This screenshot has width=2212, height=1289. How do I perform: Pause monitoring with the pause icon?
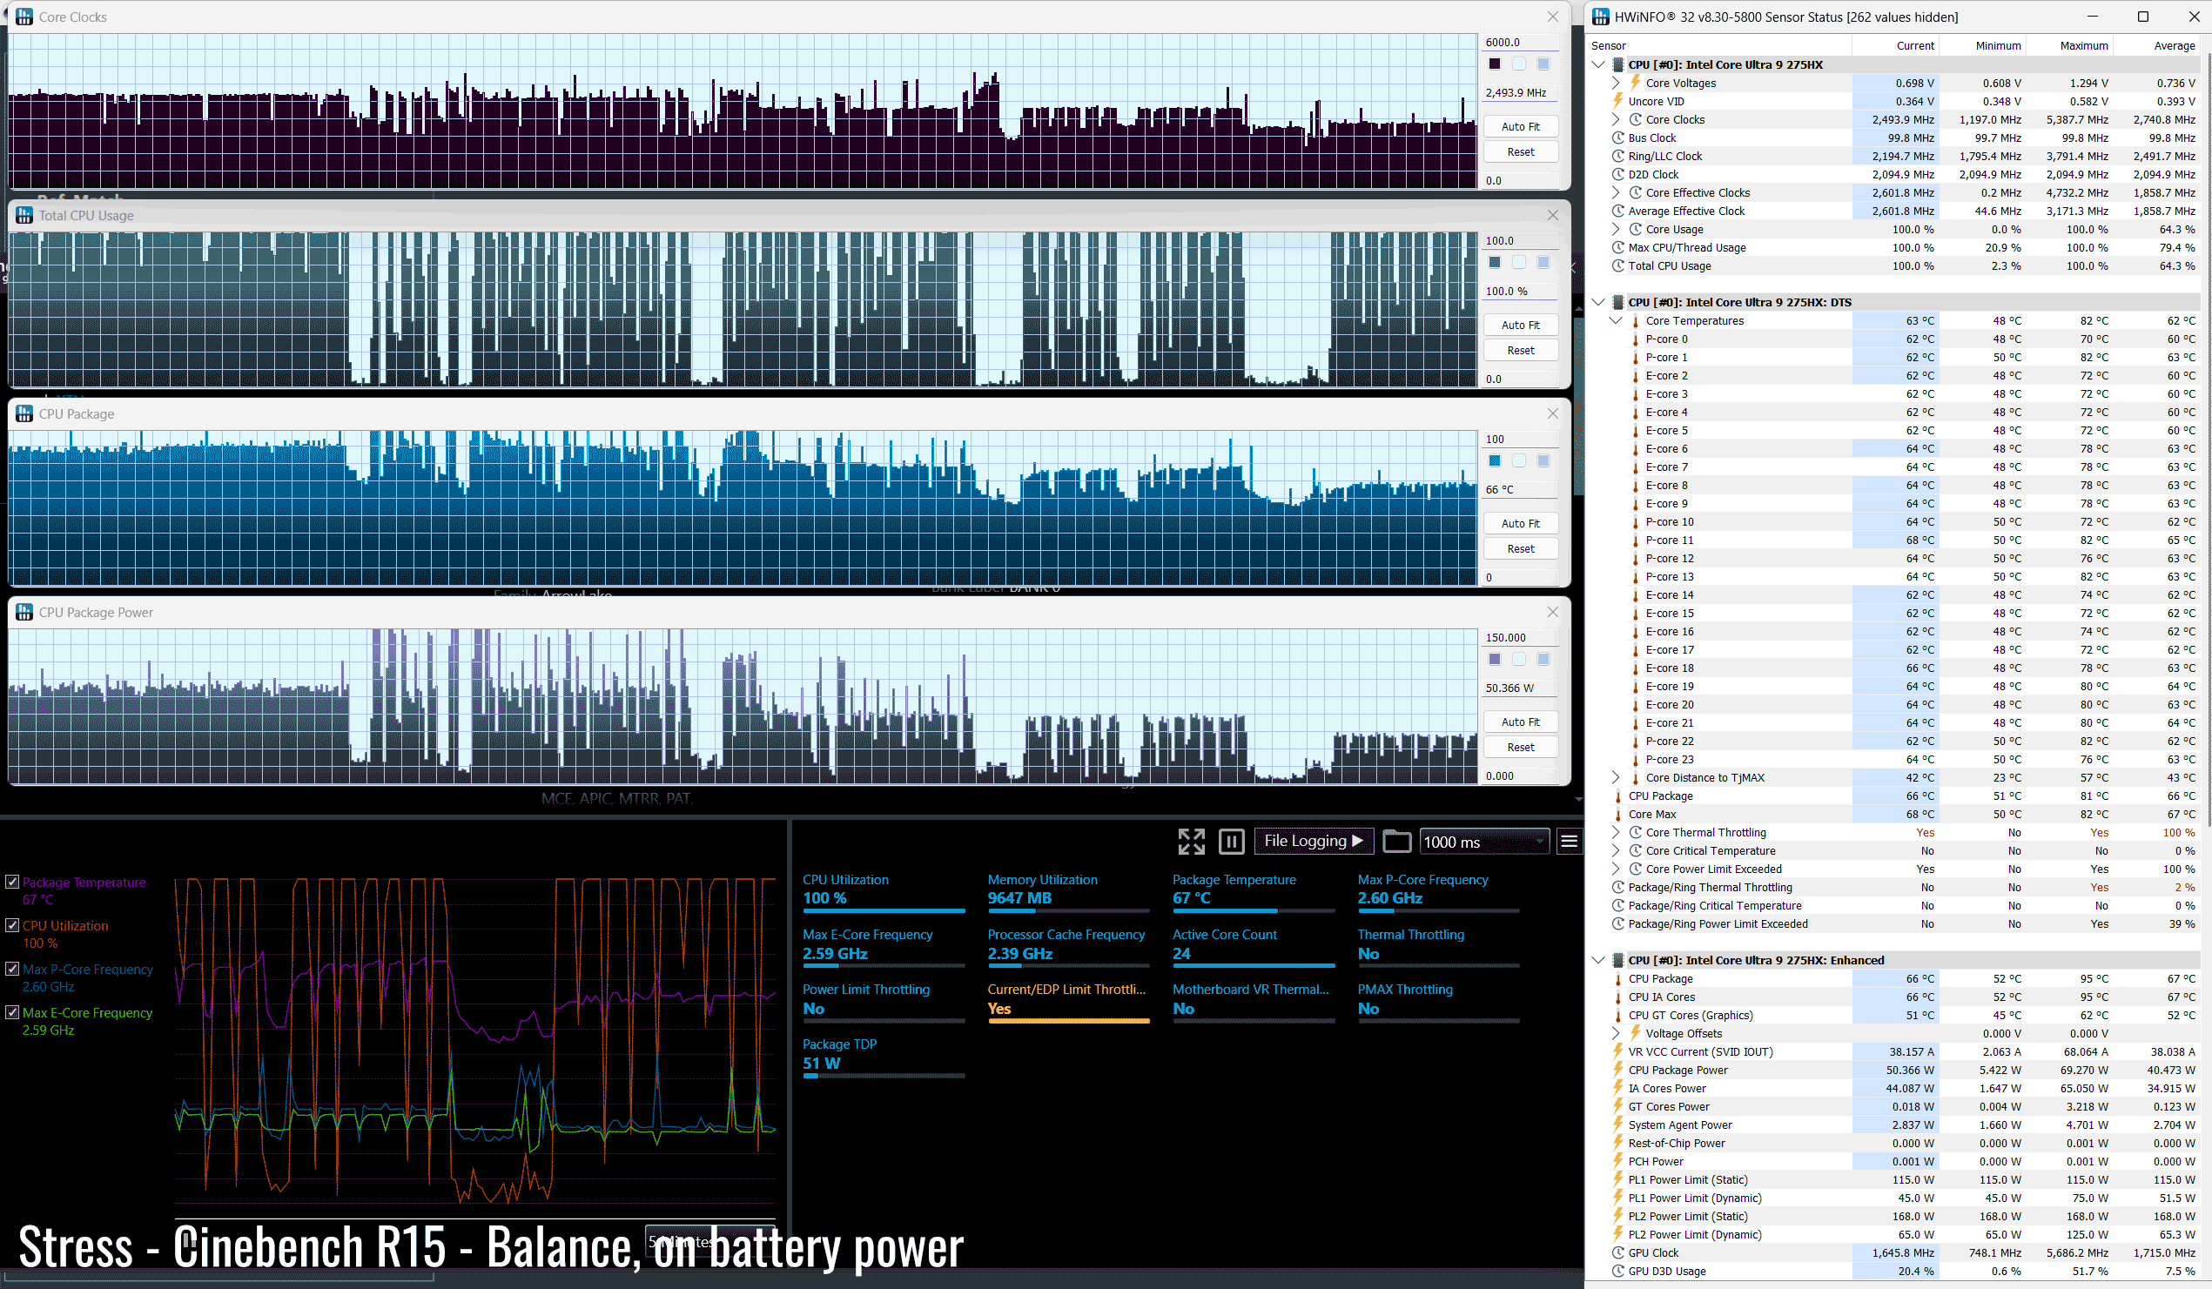tap(1231, 842)
